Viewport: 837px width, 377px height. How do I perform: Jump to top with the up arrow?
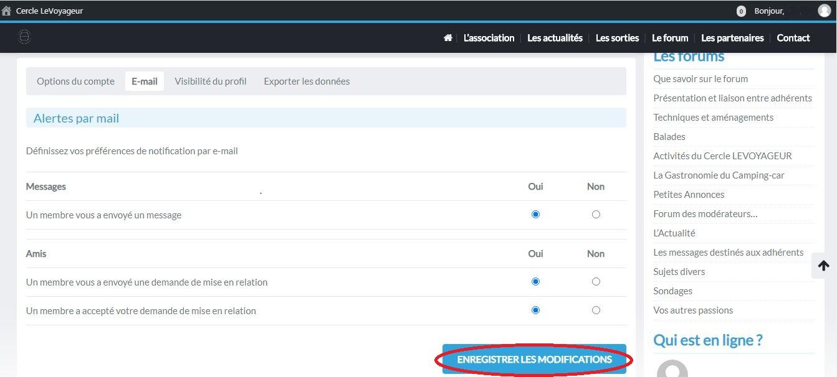823,266
